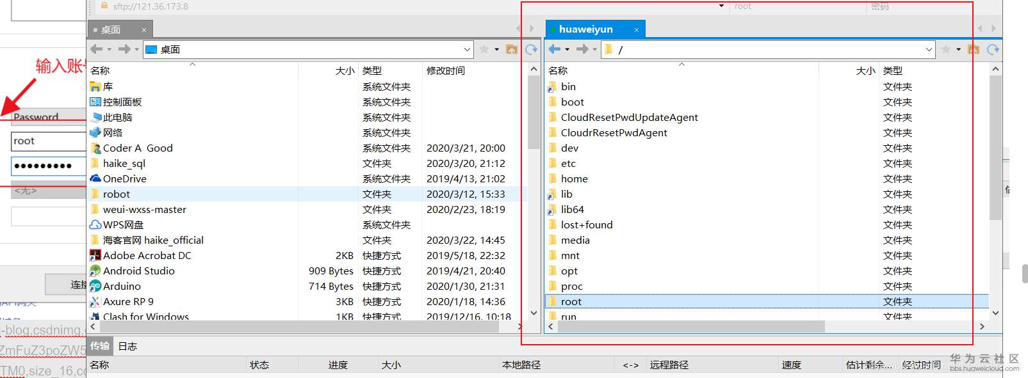Select the 传输 tab at bottom
The width and height of the screenshot is (1028, 378).
[99, 346]
